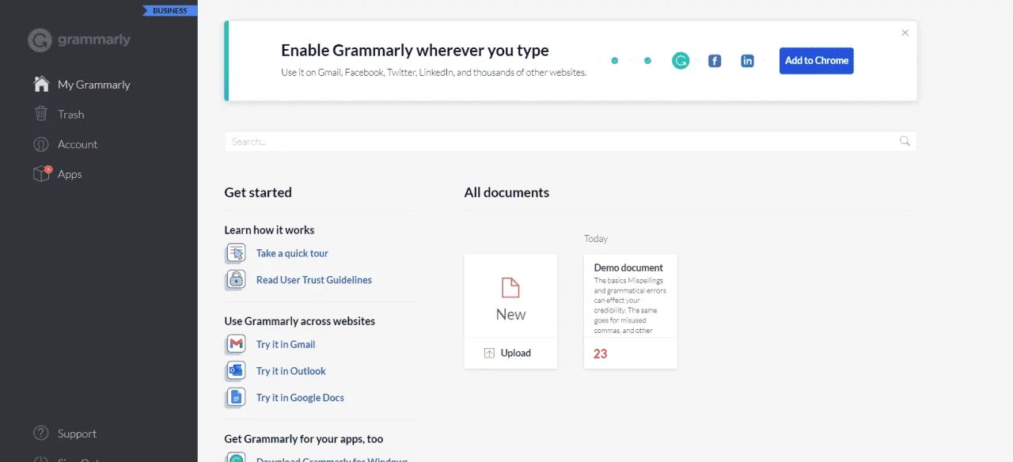1013x462 pixels.
Task: Click the Outlook icon
Action: click(236, 371)
